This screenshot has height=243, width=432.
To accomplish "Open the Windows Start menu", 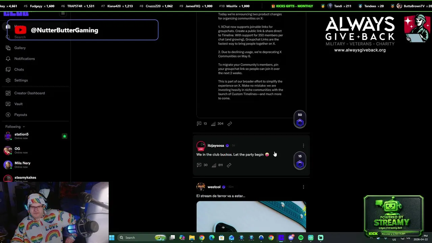I will pyautogui.click(x=112, y=238).
